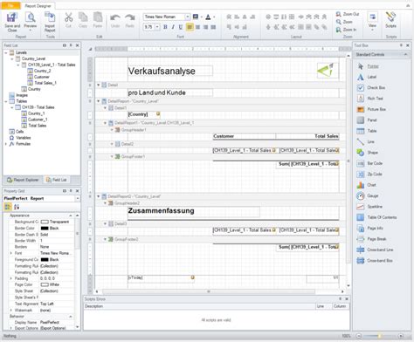The image size is (414, 342).
Task: Click the Cut scissors icon
Action: click(68, 17)
